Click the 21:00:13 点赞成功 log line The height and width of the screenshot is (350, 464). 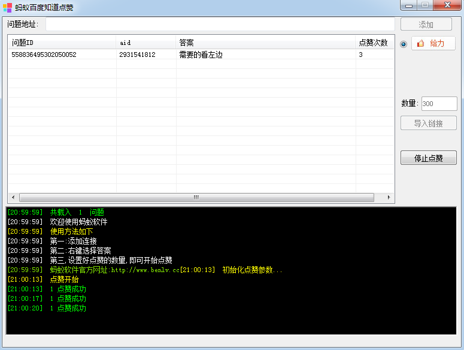tap(47, 289)
